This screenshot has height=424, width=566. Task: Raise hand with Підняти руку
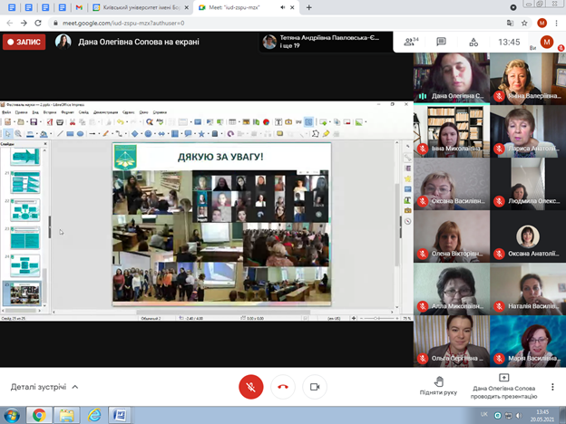pyautogui.click(x=439, y=386)
